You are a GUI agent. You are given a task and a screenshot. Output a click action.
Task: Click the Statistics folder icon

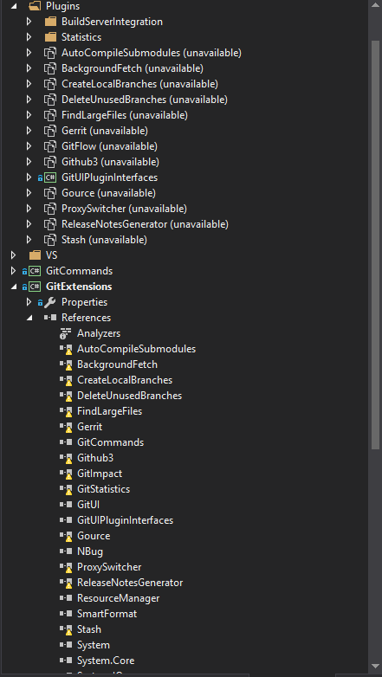pos(50,37)
